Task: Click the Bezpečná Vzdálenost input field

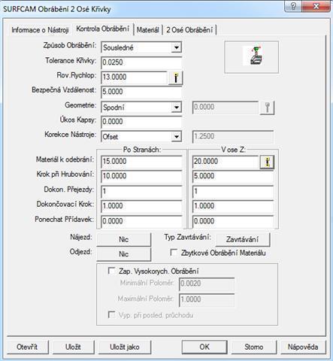Action: 141,92
